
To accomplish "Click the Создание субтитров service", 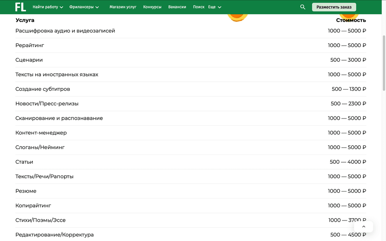I will click(x=42, y=89).
